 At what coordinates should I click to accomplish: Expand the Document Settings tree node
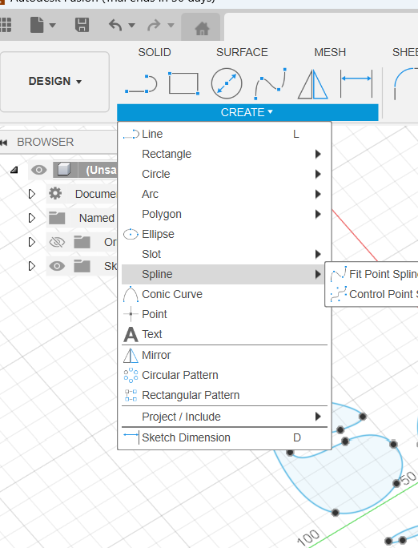32,194
